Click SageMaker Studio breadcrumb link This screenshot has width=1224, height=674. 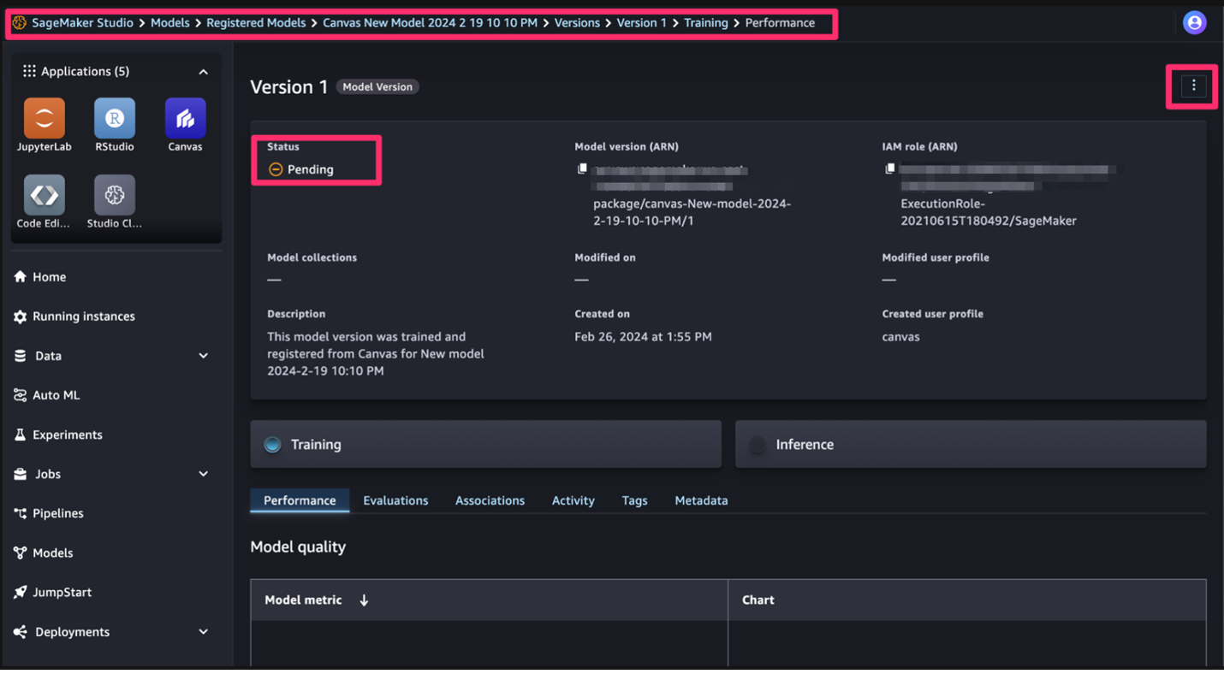82,23
